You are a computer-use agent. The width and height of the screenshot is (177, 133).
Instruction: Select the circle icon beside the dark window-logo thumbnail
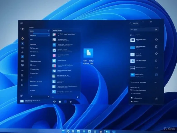[156, 39]
